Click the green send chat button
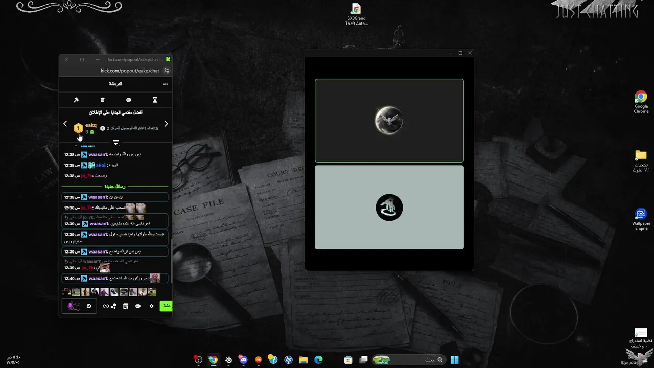654x368 pixels. click(x=166, y=306)
